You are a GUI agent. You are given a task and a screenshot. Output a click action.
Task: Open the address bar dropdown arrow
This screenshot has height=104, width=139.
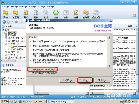(x=136, y=22)
